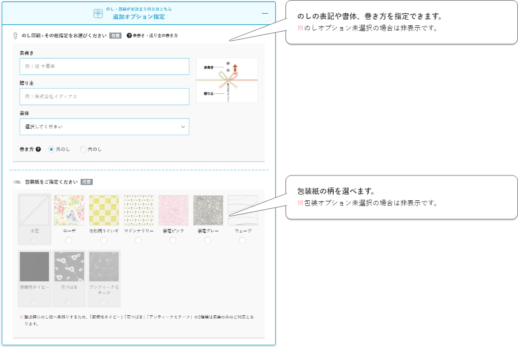This screenshot has width=518, height=347.
Task: Select the 外のし radio button
Action: 51,150
